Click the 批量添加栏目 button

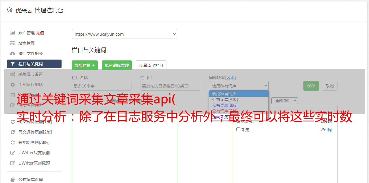pos(151,65)
